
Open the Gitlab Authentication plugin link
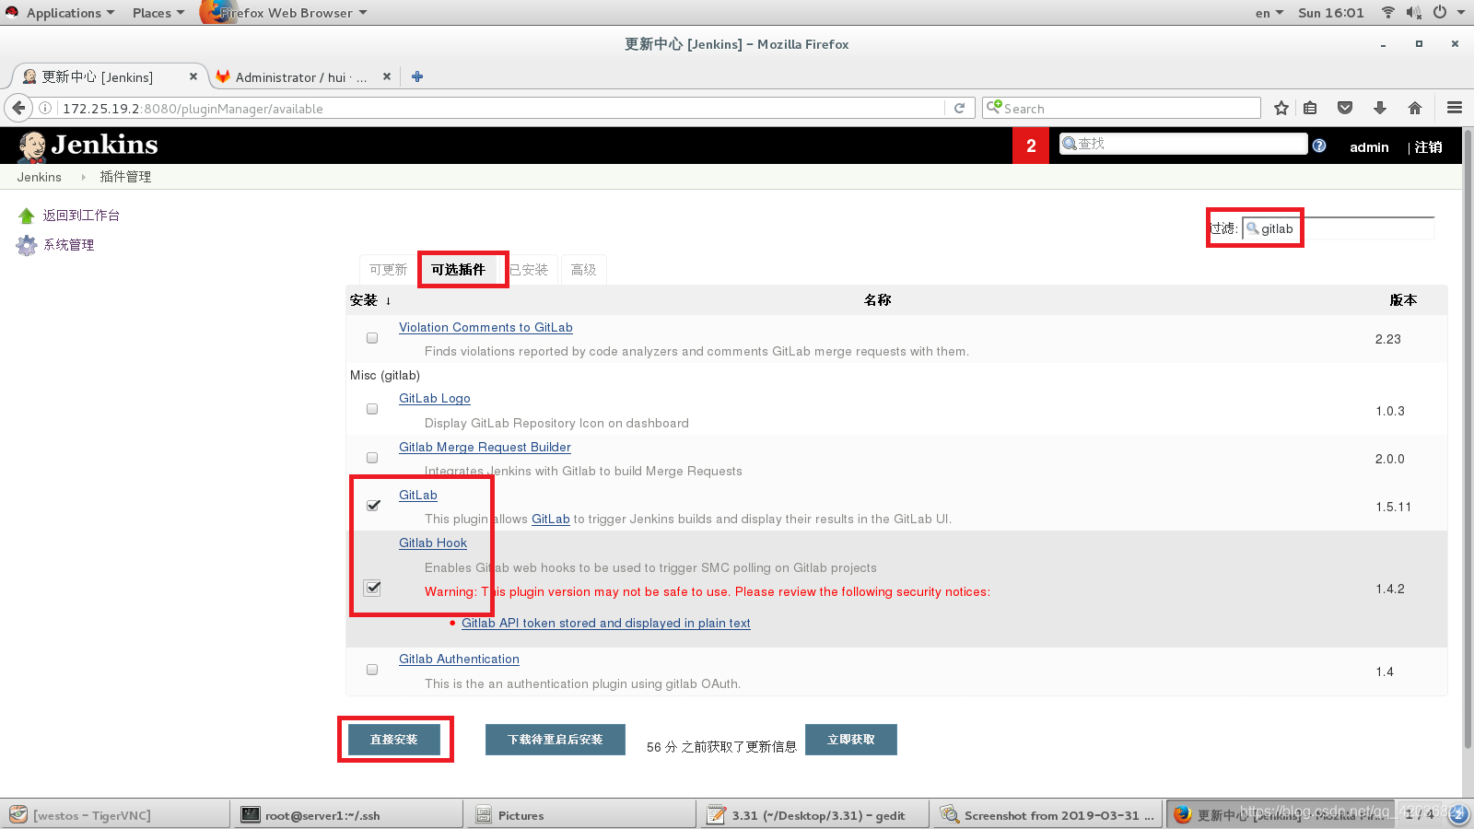(x=459, y=660)
